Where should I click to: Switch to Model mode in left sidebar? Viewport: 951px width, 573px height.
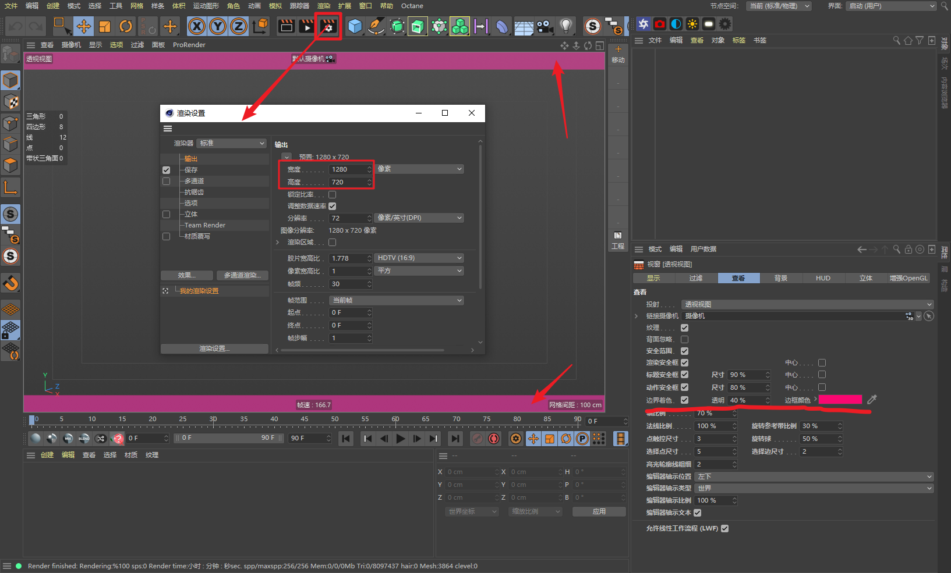pos(10,80)
